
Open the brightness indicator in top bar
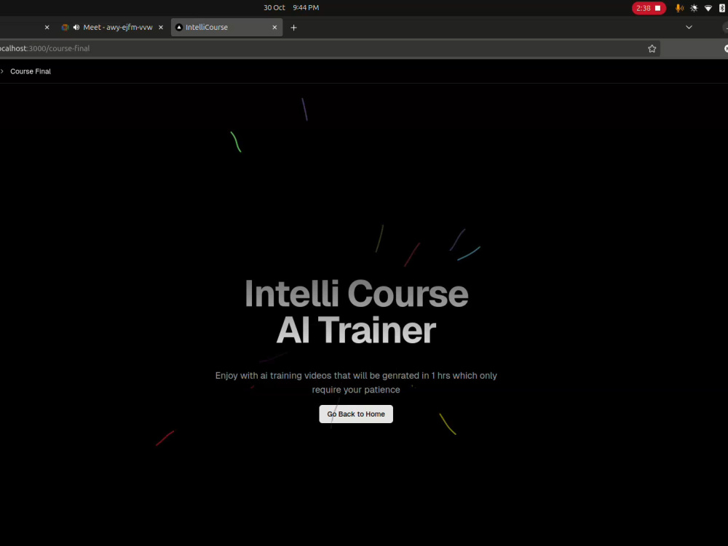pyautogui.click(x=694, y=8)
